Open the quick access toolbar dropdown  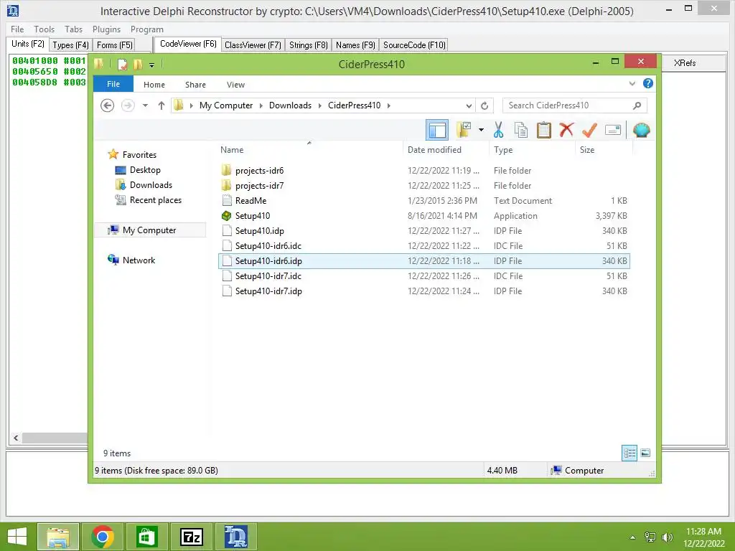(152, 65)
